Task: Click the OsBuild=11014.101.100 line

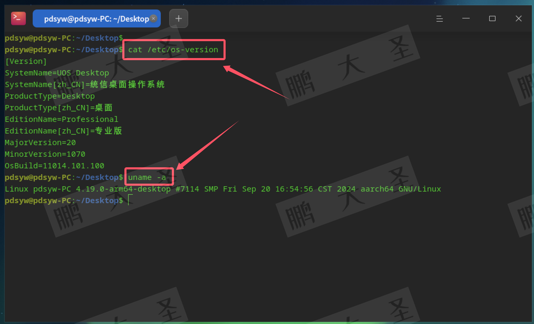Action: (55, 166)
